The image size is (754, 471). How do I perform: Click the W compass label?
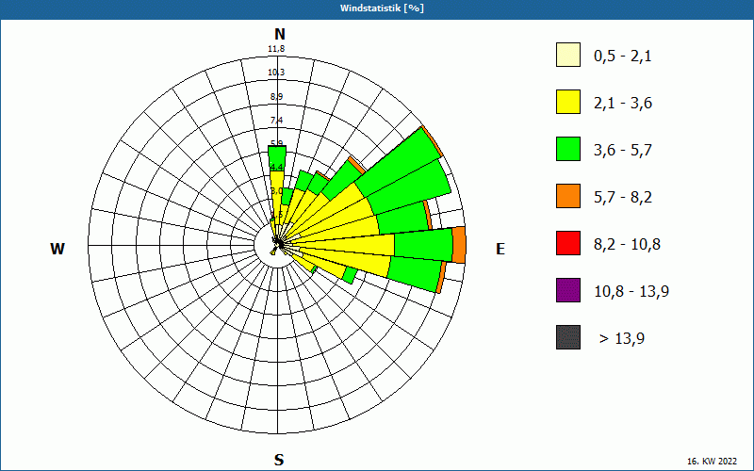57,249
